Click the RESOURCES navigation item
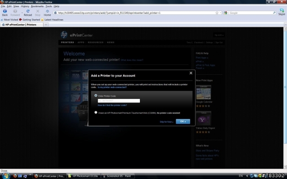The height and width of the screenshot is (179, 287). pyautogui.click(x=96, y=43)
